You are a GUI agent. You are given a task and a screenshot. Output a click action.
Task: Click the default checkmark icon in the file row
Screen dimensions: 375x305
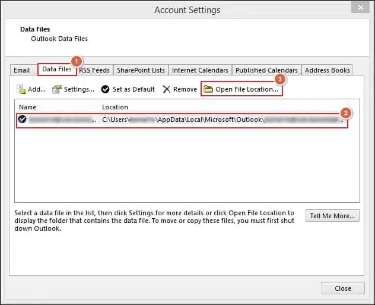[x=22, y=119]
